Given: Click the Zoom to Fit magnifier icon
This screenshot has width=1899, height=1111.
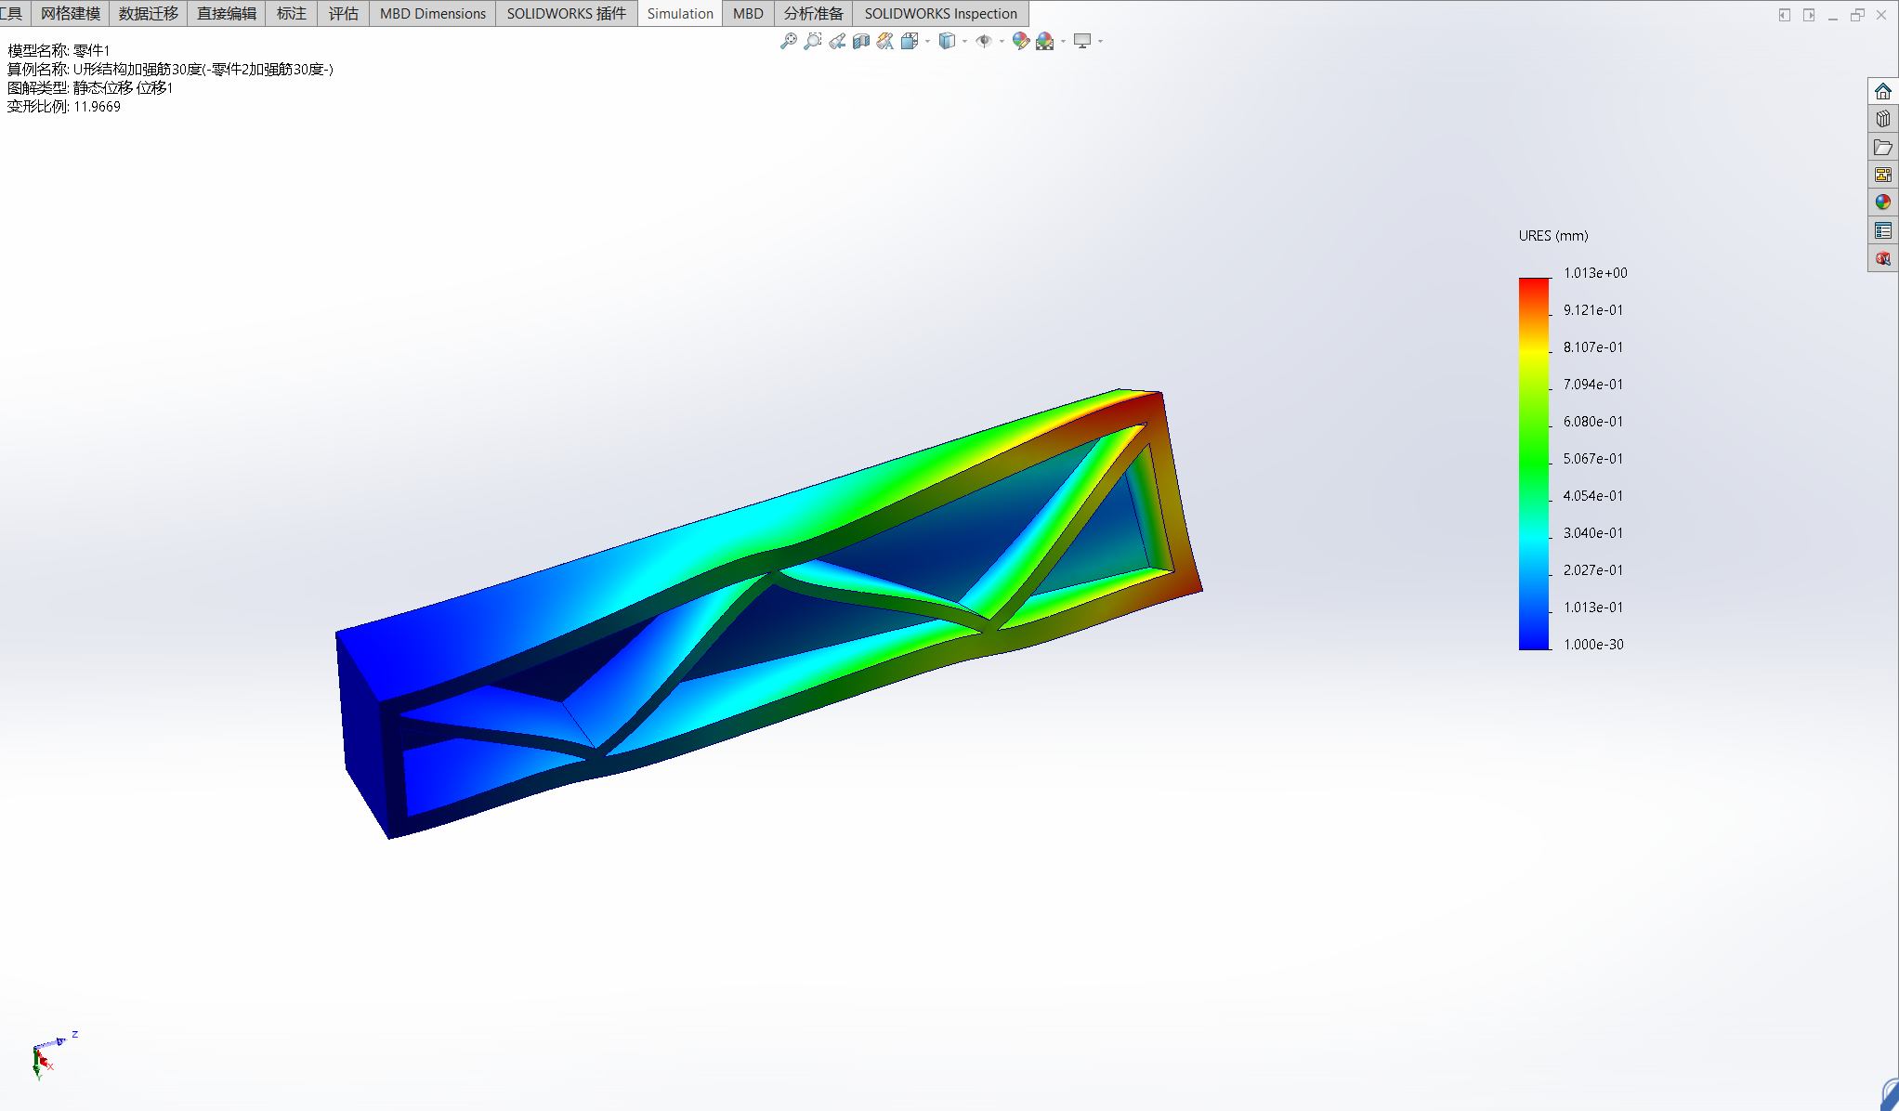Looking at the screenshot, I should pos(788,41).
